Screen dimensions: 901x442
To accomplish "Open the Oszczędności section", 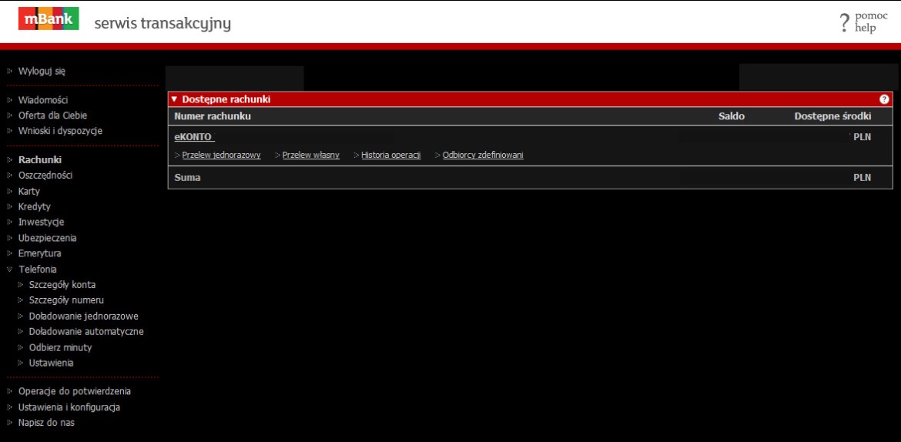I will point(45,176).
